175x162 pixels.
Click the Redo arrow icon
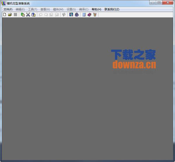point(46,15)
